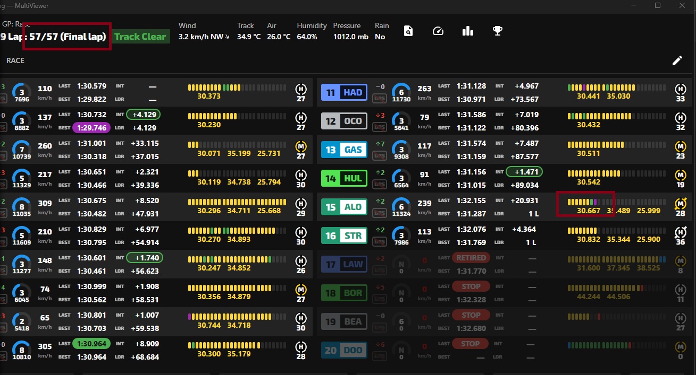Open the speedometer icon in header
696x375 pixels.
(x=438, y=31)
